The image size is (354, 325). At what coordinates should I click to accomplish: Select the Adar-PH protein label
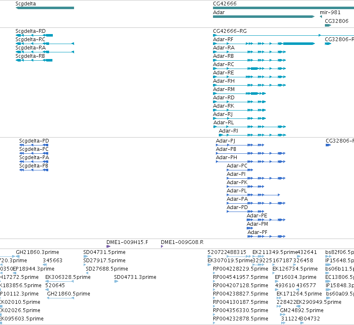tap(226, 158)
